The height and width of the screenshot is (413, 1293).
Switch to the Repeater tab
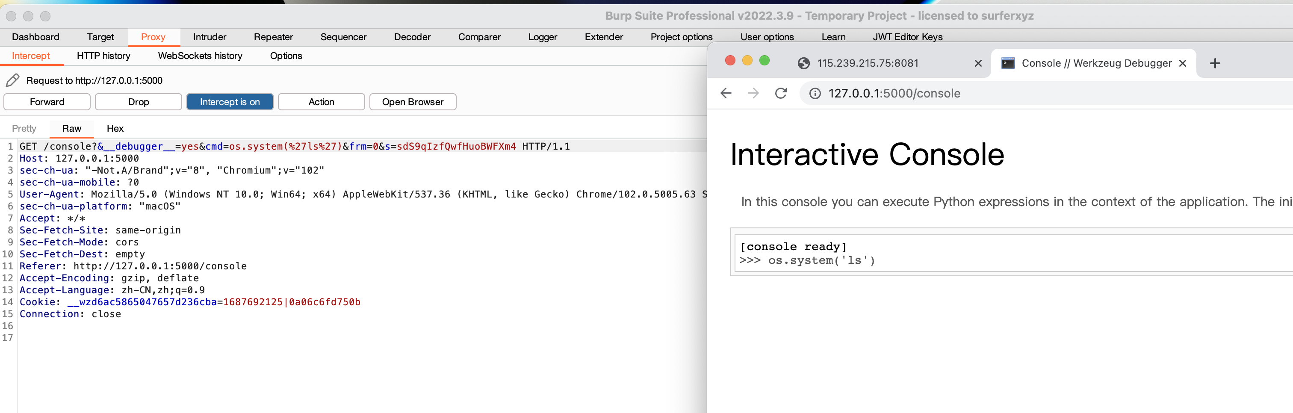[274, 37]
